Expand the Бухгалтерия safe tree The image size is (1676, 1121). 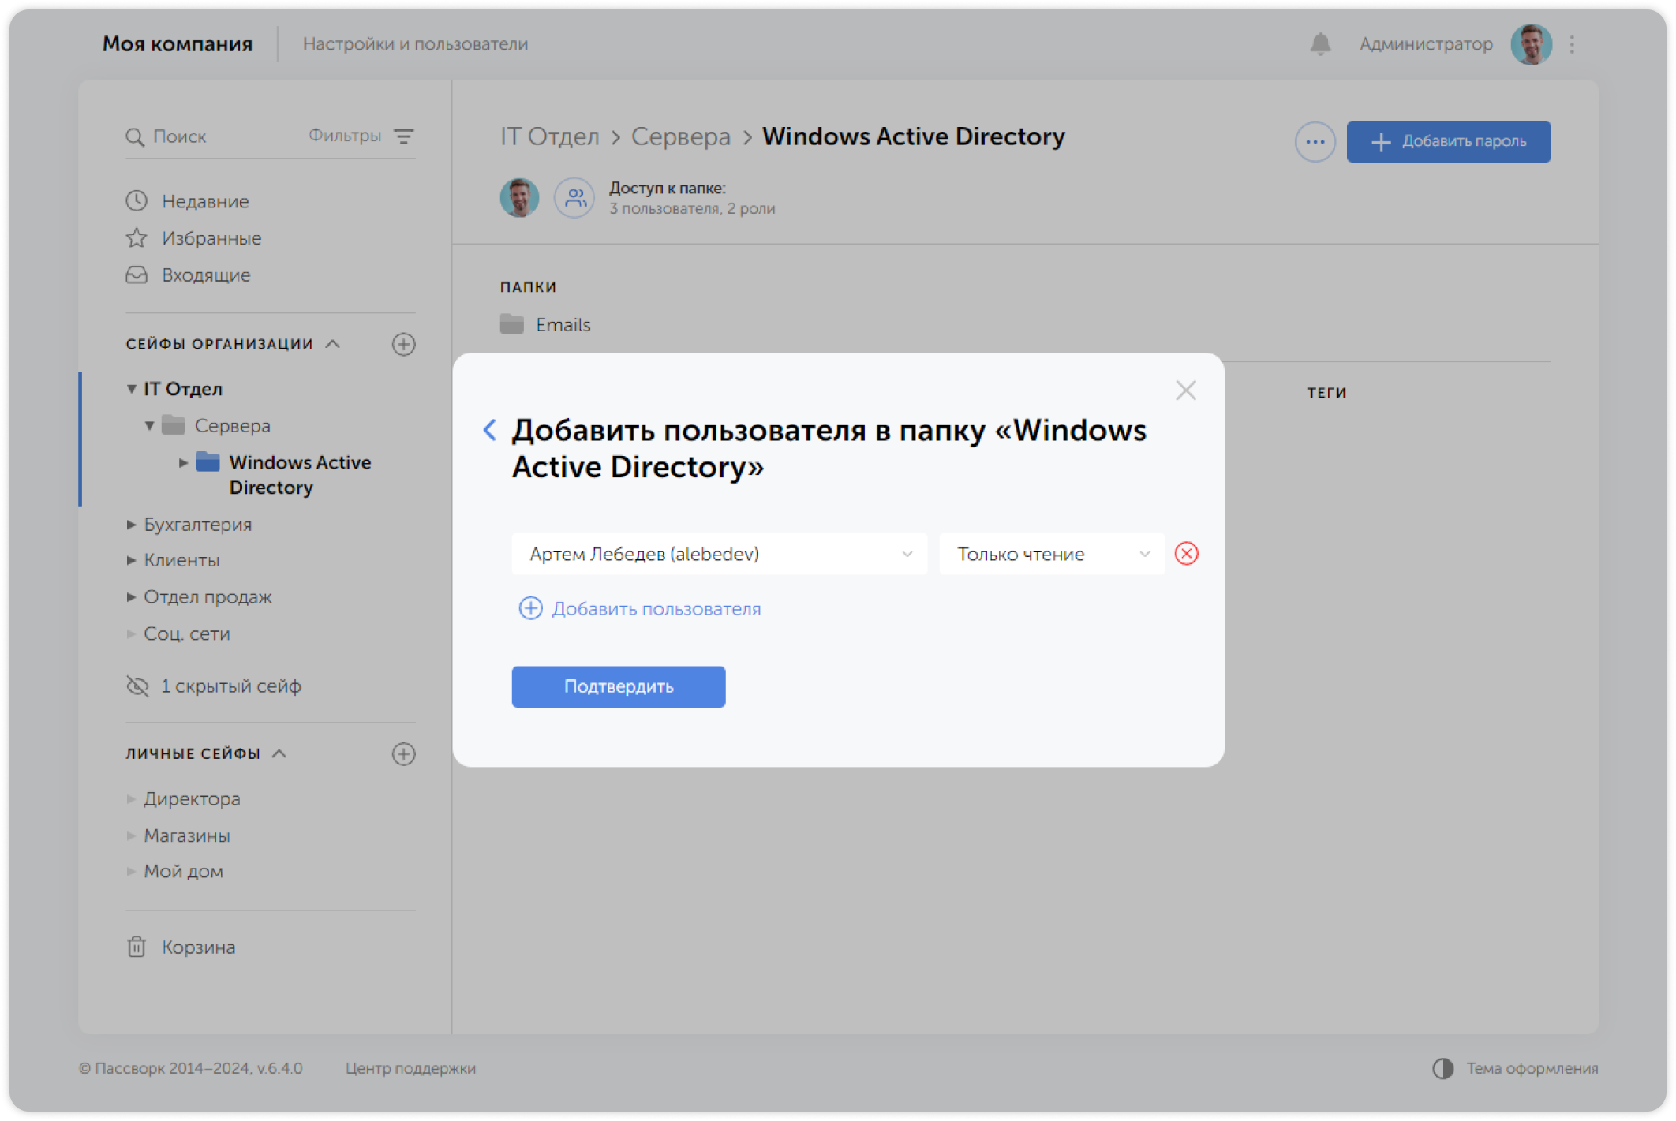(x=132, y=525)
